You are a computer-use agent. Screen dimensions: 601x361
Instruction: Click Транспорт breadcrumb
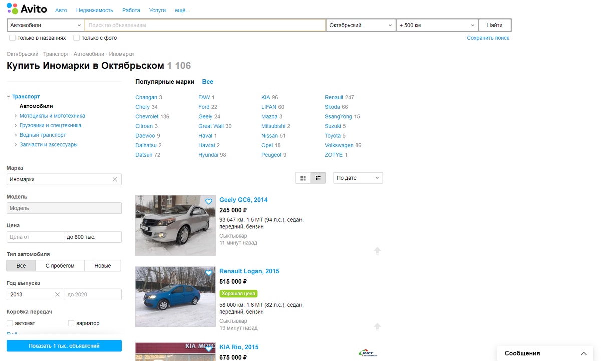click(56, 54)
